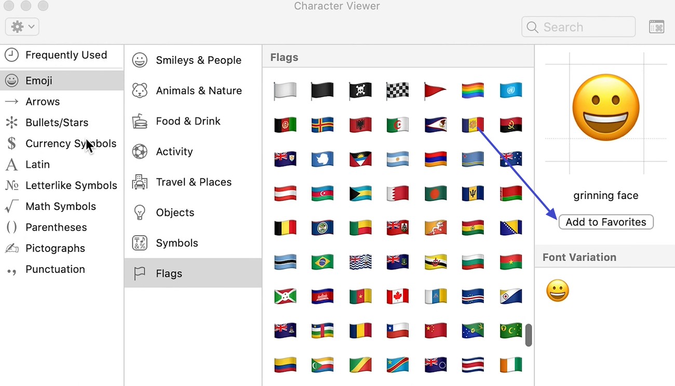Pick the black flag emoji

pos(322,90)
